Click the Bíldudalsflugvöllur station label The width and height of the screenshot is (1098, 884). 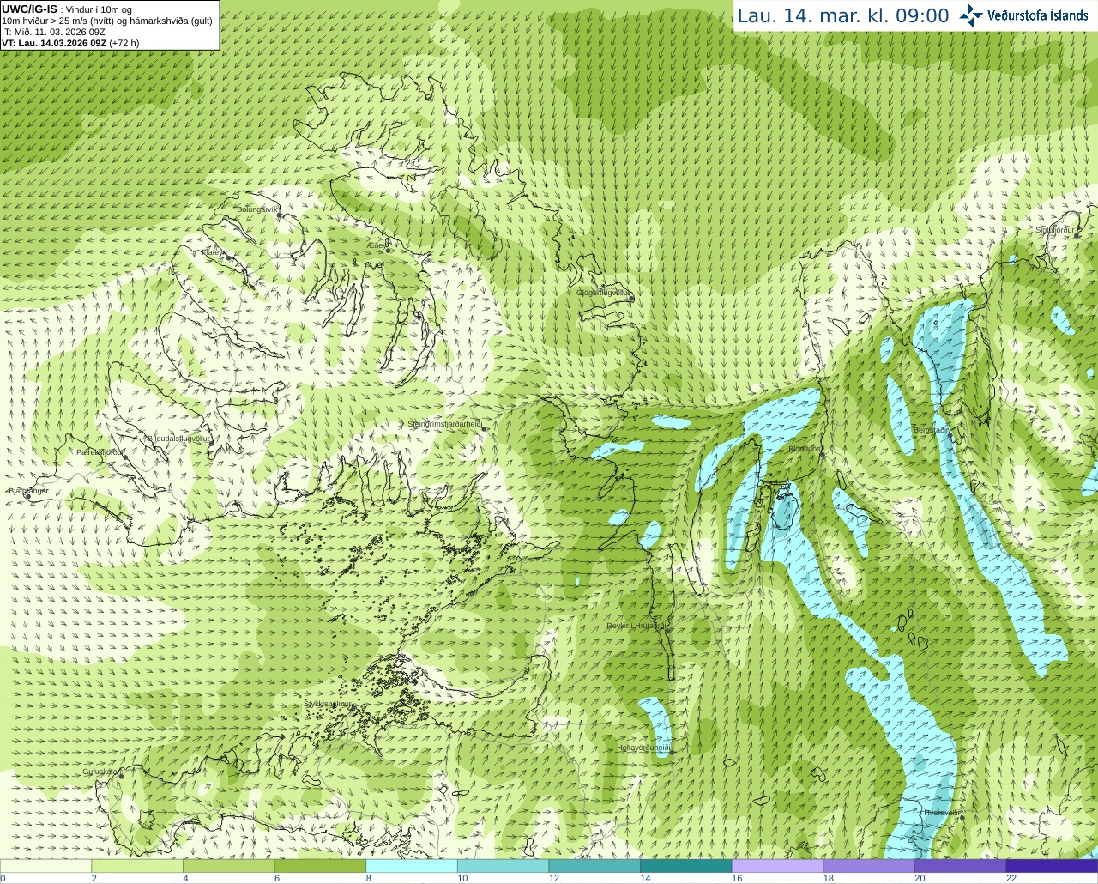[x=179, y=438]
